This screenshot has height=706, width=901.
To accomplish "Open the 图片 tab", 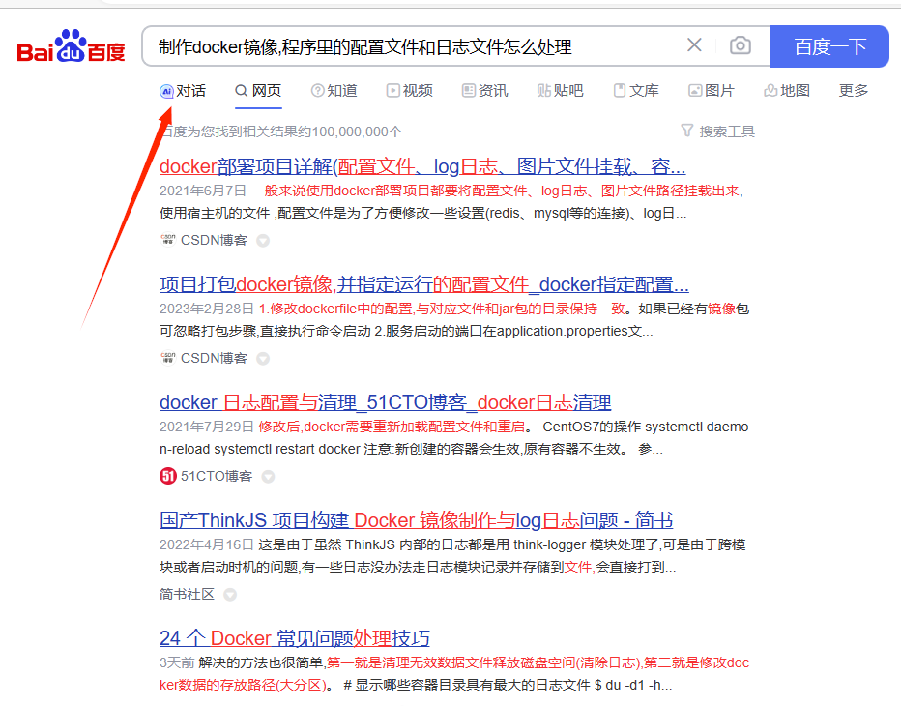I will (712, 91).
